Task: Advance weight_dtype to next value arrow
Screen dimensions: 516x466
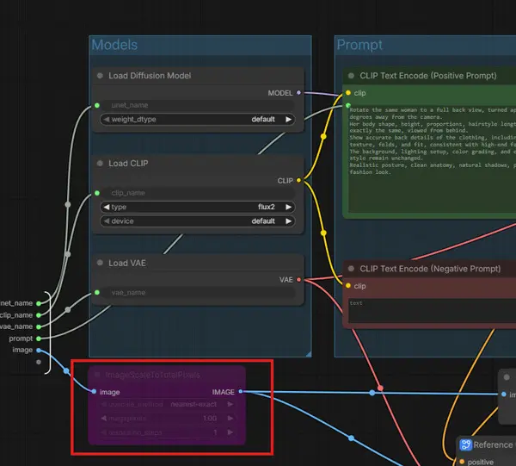Action: pos(289,120)
